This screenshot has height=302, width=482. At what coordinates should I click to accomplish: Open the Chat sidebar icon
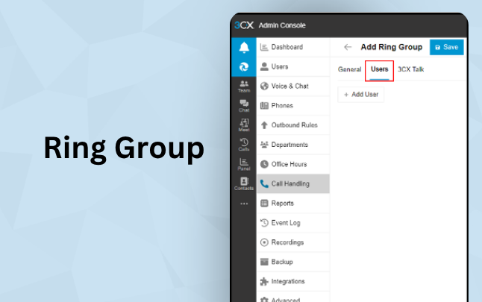[x=244, y=106]
